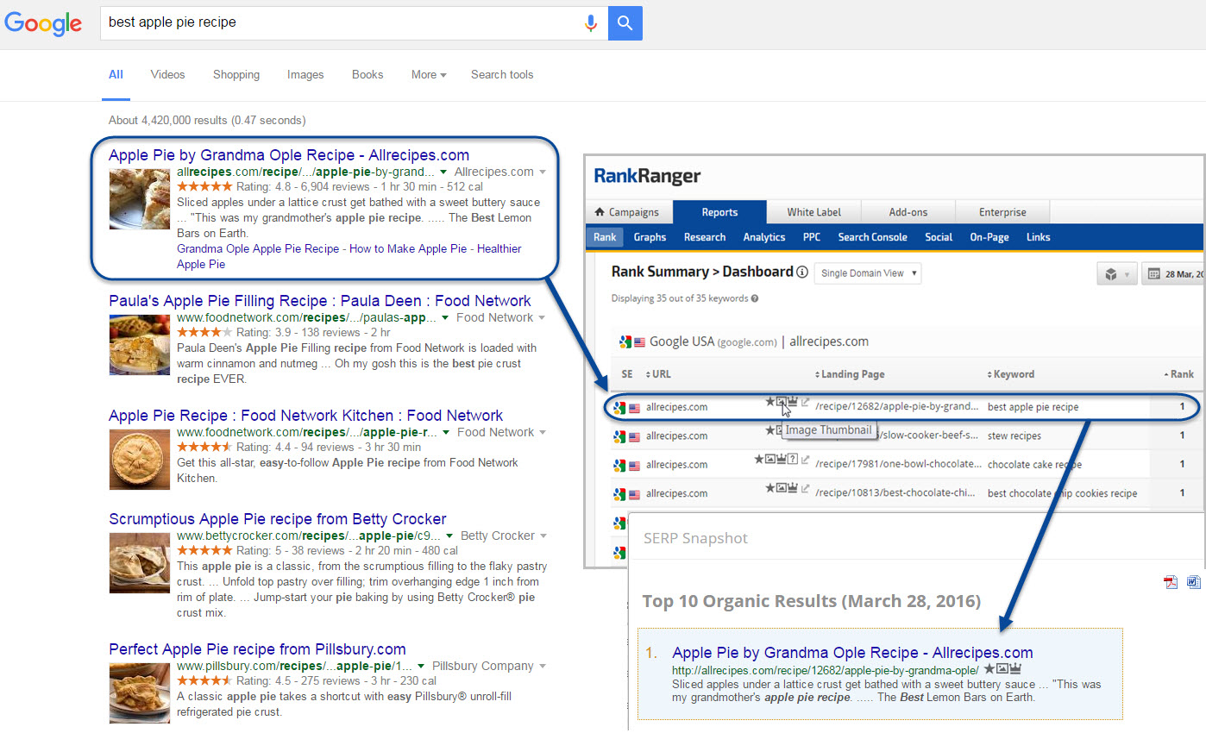The width and height of the screenshot is (1206, 733).
Task: Expand the More menu in Google search
Action: 428,75
